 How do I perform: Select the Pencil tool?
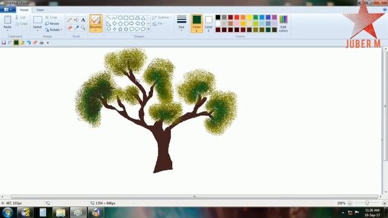[70, 20]
